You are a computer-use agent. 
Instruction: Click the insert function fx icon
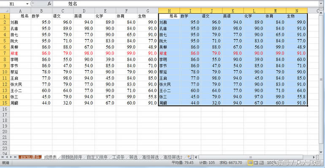[x=49, y=4]
